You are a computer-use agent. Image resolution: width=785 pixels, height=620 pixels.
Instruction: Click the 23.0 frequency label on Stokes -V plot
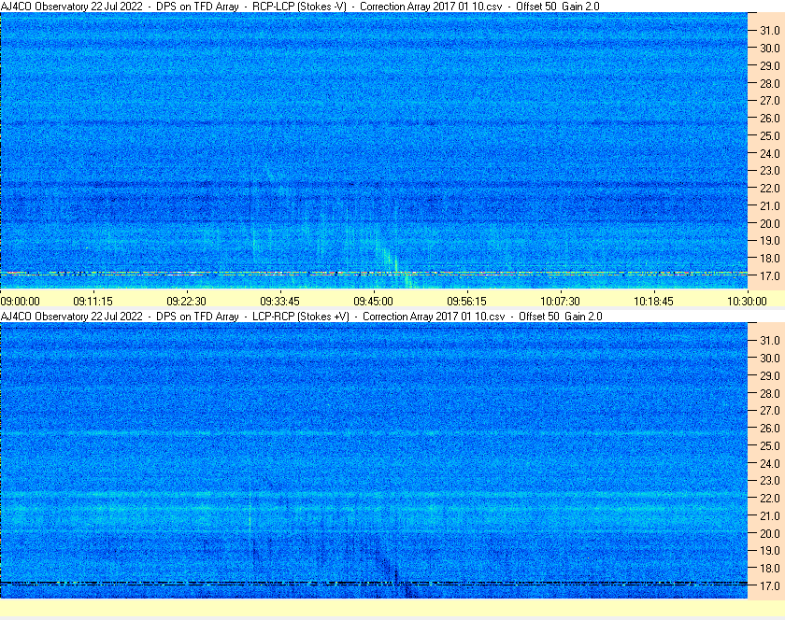click(770, 171)
